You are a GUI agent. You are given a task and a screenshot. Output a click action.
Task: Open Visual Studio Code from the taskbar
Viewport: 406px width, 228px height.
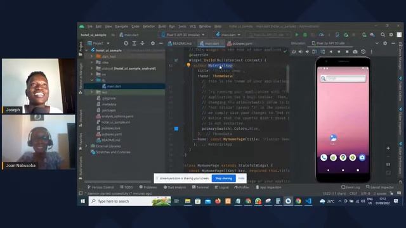coord(308,201)
